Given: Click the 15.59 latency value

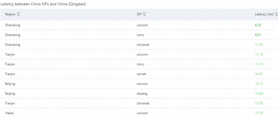Looking at the screenshot, I should point(259,113).
